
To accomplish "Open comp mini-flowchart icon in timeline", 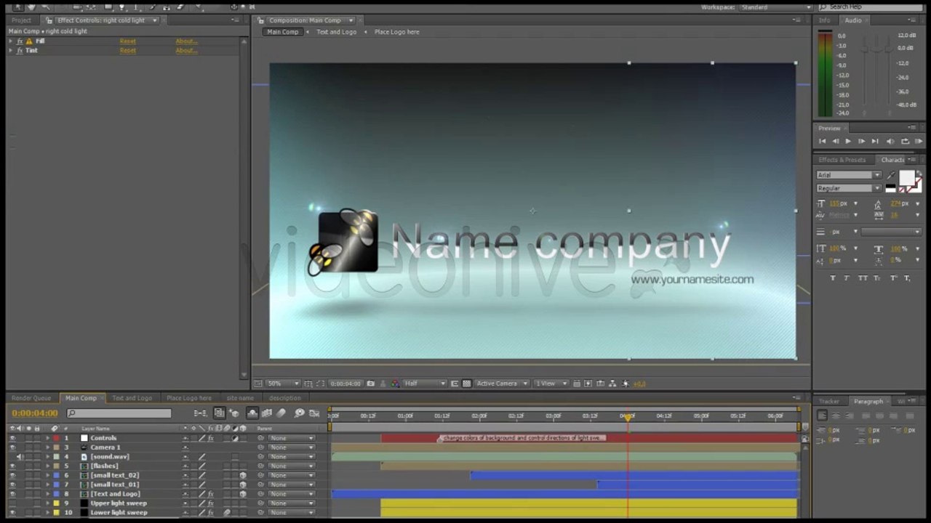I will click(x=200, y=413).
